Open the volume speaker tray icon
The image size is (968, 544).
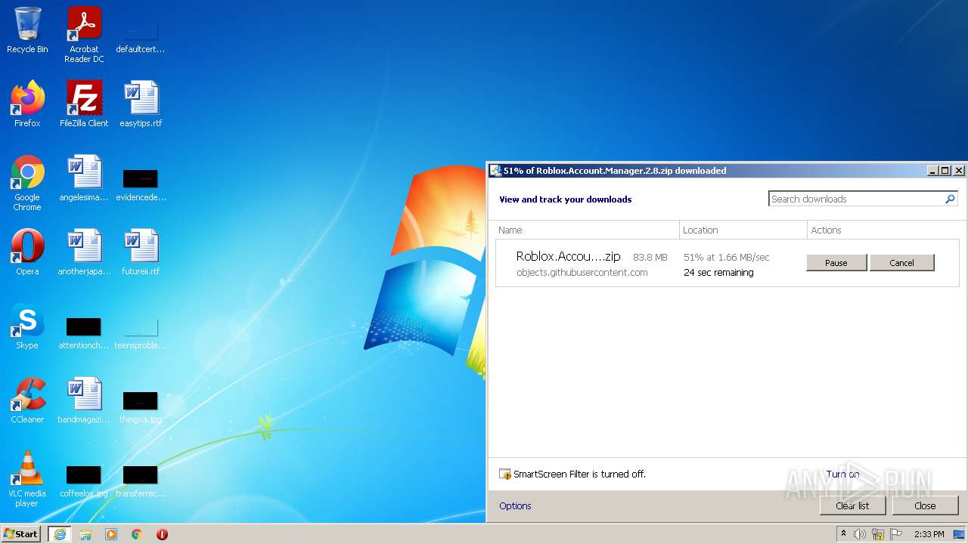pyautogui.click(x=860, y=534)
